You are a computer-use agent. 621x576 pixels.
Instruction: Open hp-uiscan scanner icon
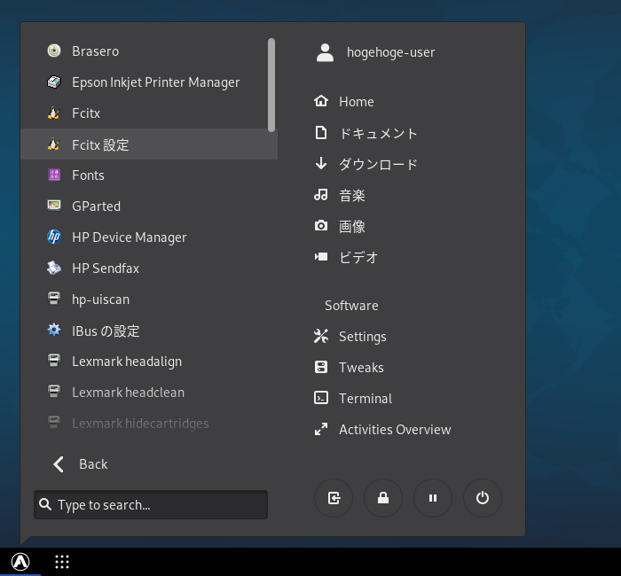pos(54,299)
